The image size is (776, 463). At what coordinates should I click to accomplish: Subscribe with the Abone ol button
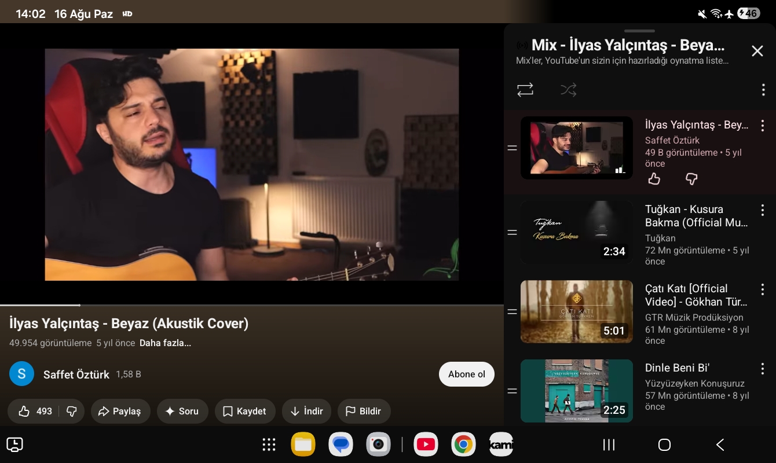467,374
